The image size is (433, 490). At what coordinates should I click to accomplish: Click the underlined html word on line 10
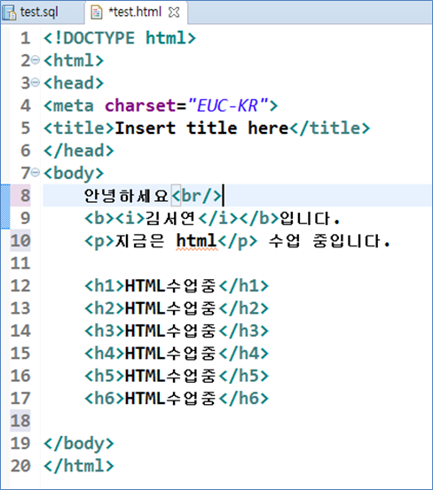pos(197,241)
